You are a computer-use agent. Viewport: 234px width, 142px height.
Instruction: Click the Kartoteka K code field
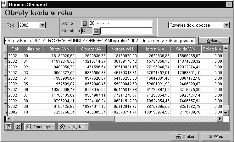87,31
